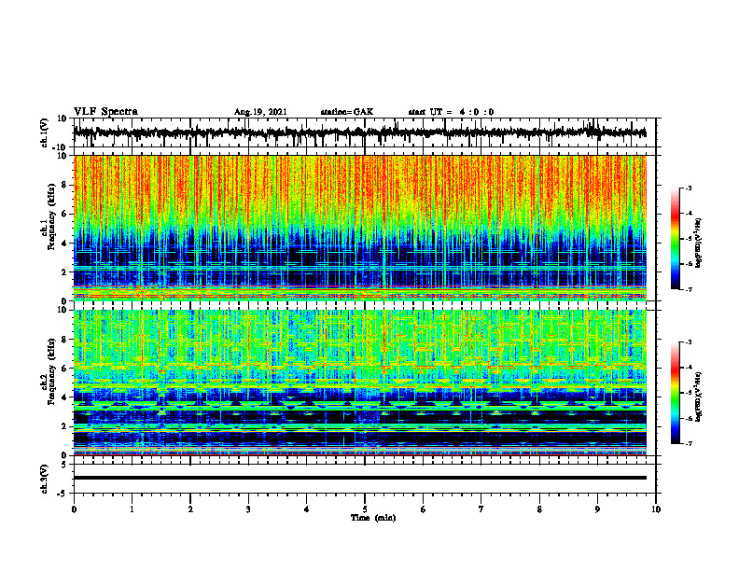This screenshot has height=571, width=739.
Task: Click the ch.2 color bar log(PSD) unit label
Action: click(x=699, y=397)
